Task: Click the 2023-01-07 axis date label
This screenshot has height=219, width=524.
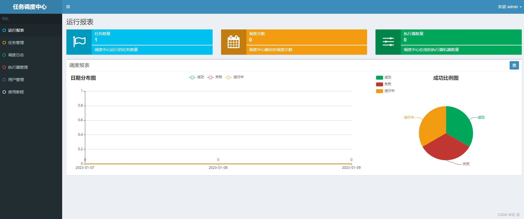Action: coord(85,168)
